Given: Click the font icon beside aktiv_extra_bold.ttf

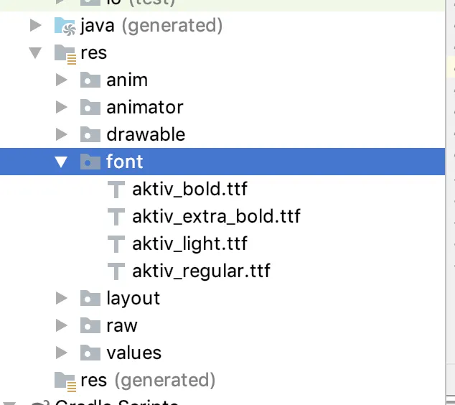Looking at the screenshot, I should coord(116,217).
